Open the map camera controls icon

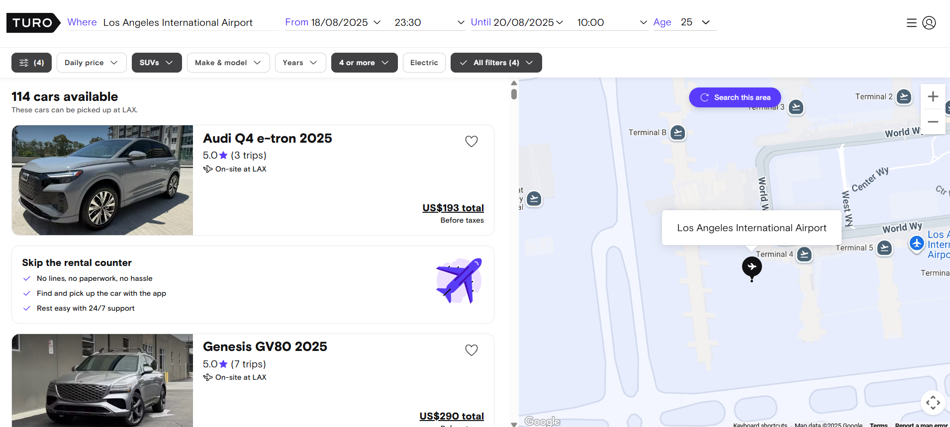[933, 402]
